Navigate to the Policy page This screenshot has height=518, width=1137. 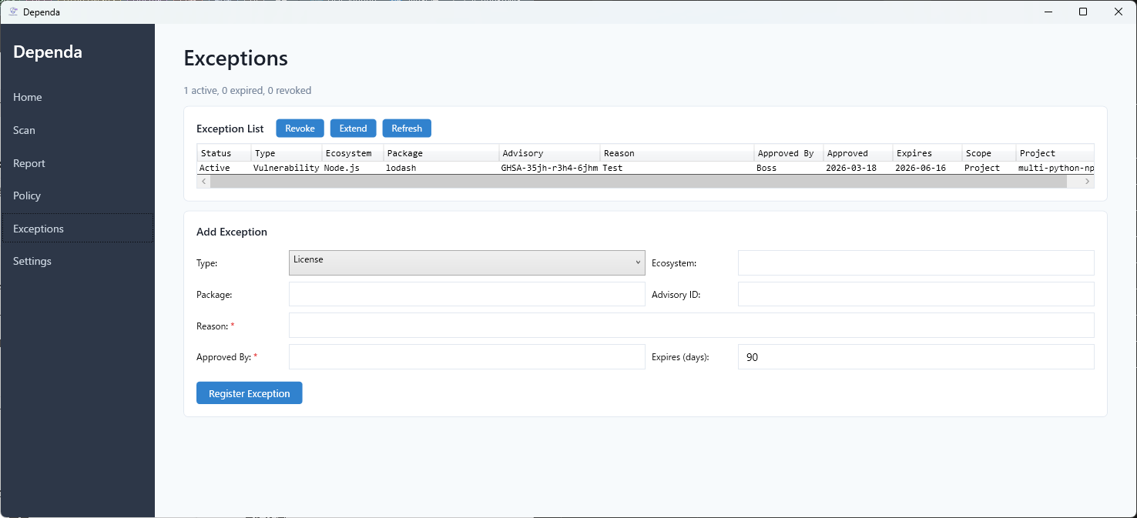(x=27, y=196)
